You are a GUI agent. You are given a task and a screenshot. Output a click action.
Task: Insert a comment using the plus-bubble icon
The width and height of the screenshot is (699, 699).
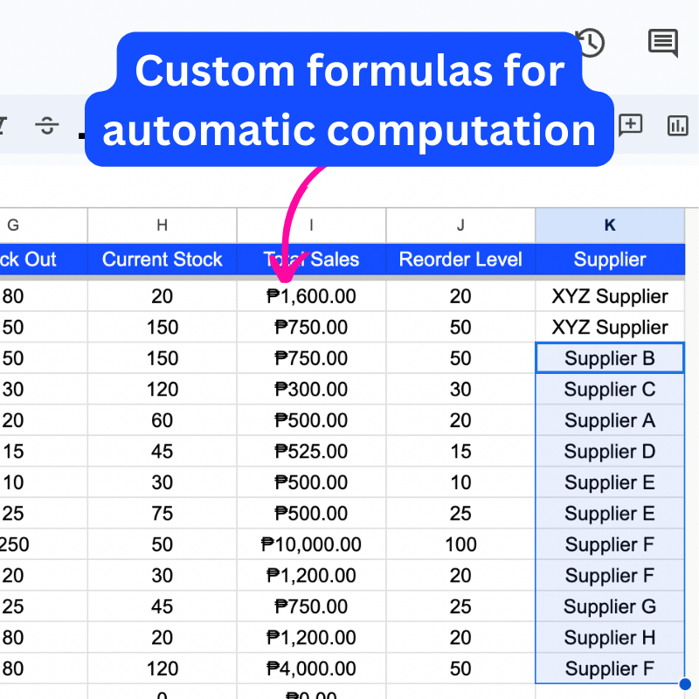[x=630, y=126]
